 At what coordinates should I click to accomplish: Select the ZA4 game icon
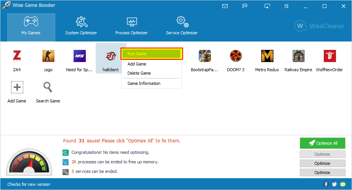[17, 56]
